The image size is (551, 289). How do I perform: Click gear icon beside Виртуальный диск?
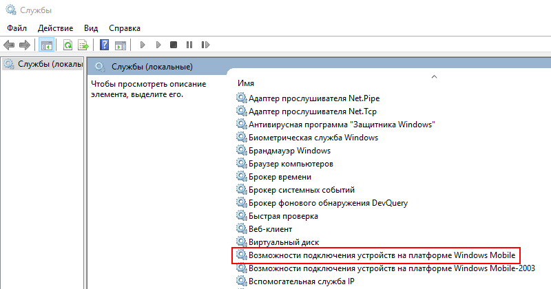point(241,242)
